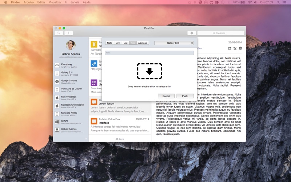Open the Ajuda menu
Image resolution: width=291 pixels, height=182 pixels.
(87, 2)
